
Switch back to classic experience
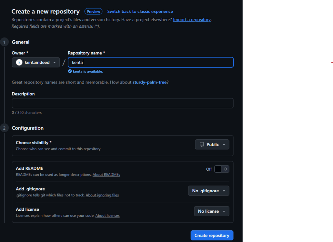click(140, 11)
